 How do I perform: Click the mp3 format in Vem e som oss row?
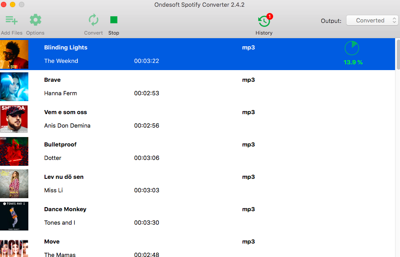click(x=248, y=112)
